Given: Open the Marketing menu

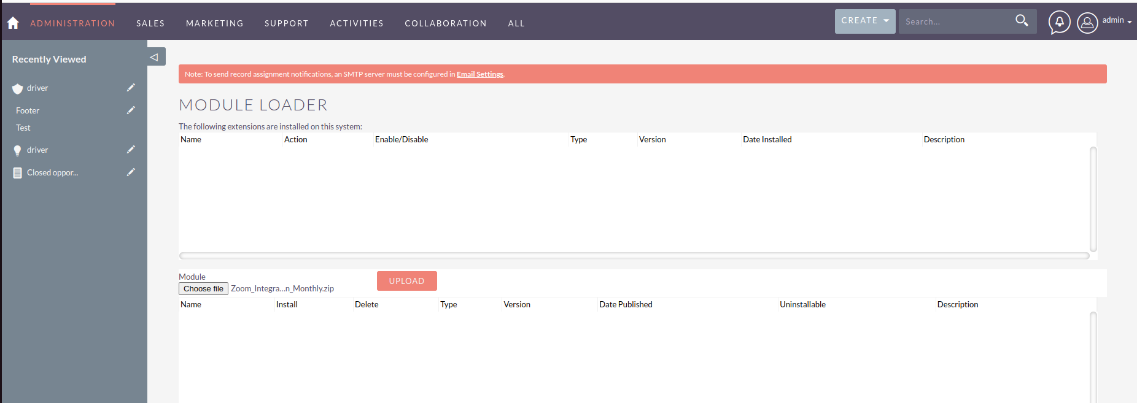Looking at the screenshot, I should (x=215, y=23).
